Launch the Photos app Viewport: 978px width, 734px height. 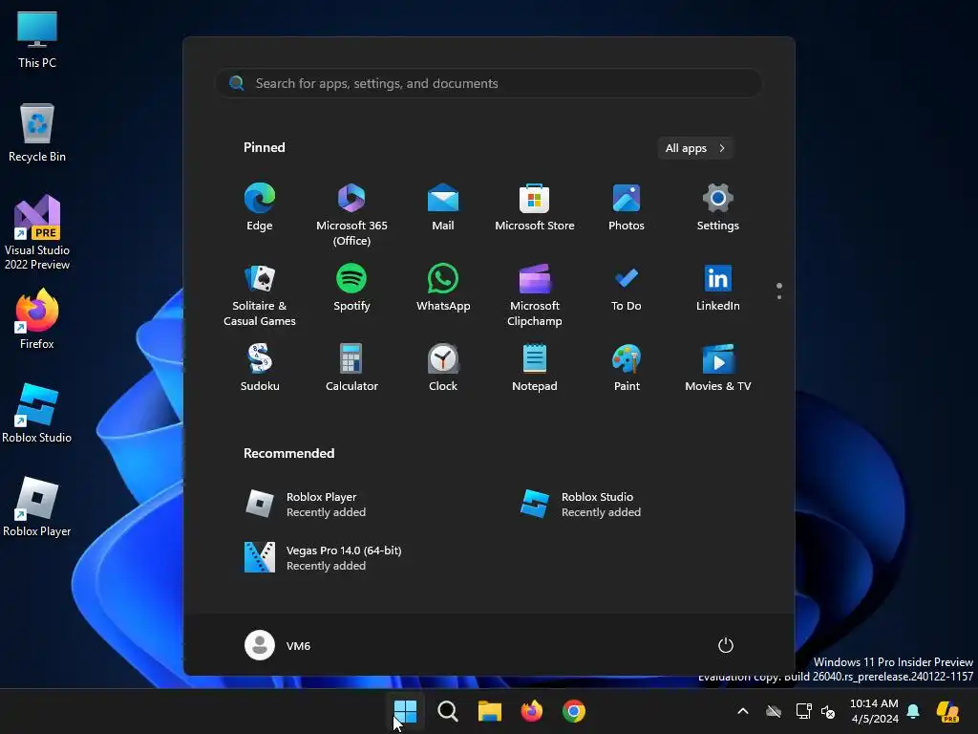pyautogui.click(x=627, y=207)
